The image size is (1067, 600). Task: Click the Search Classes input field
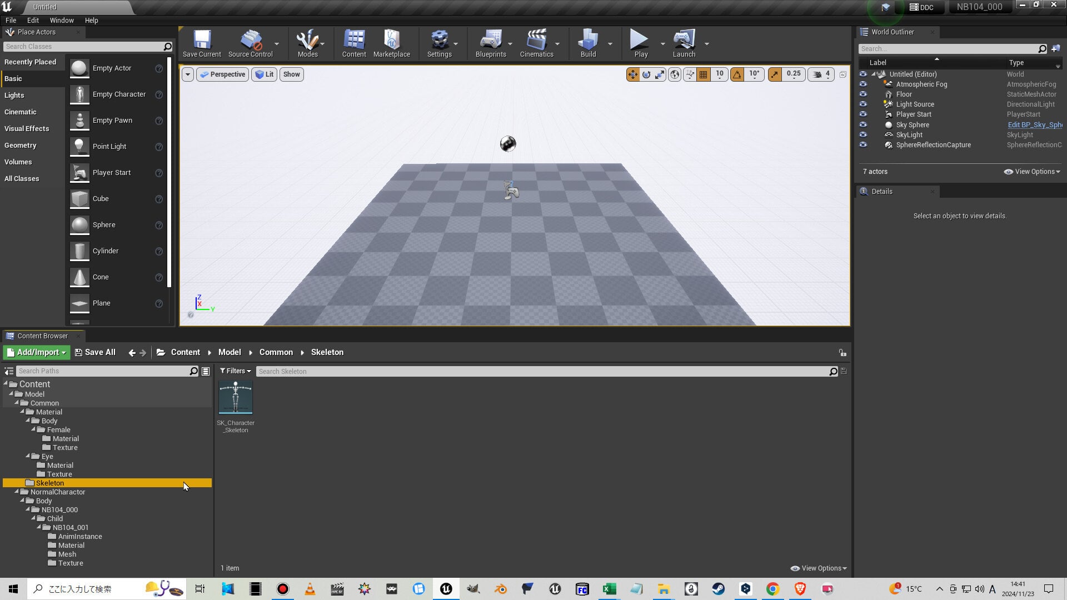point(83,47)
